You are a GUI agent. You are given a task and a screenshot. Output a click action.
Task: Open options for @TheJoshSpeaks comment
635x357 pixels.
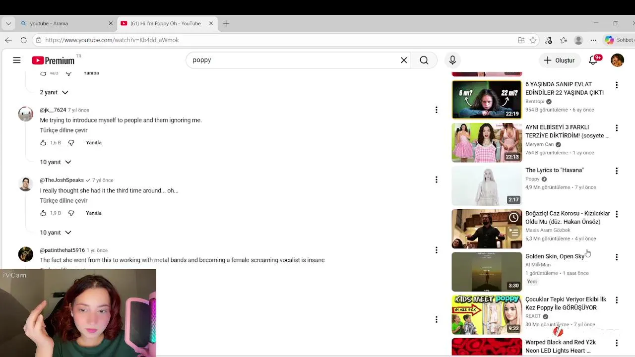[436, 179]
